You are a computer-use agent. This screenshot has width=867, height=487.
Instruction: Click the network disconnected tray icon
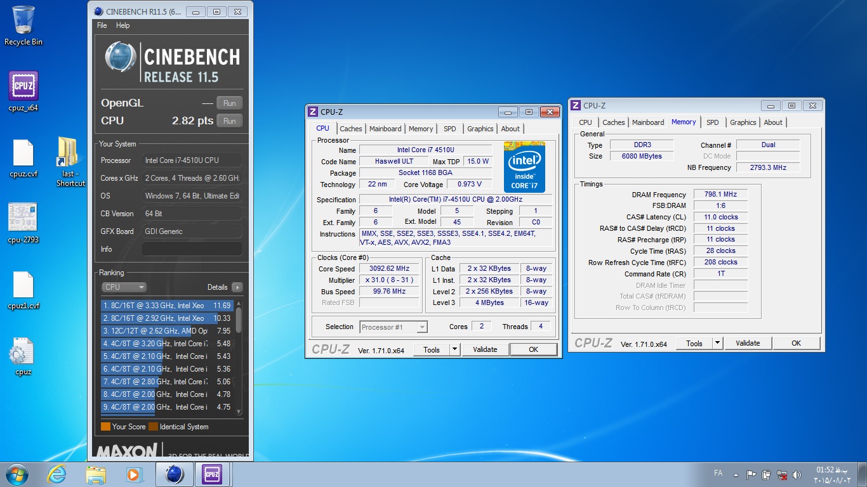782,474
